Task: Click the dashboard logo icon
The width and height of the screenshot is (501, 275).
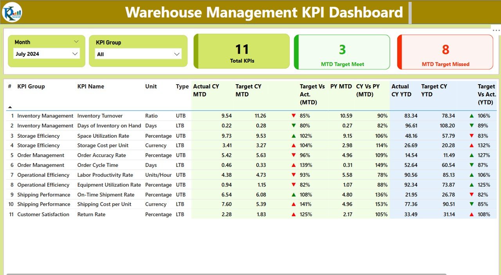Action: (12, 12)
